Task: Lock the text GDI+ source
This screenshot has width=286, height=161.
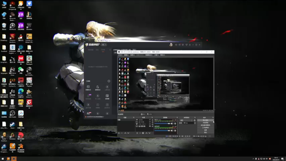Action: coord(153,124)
